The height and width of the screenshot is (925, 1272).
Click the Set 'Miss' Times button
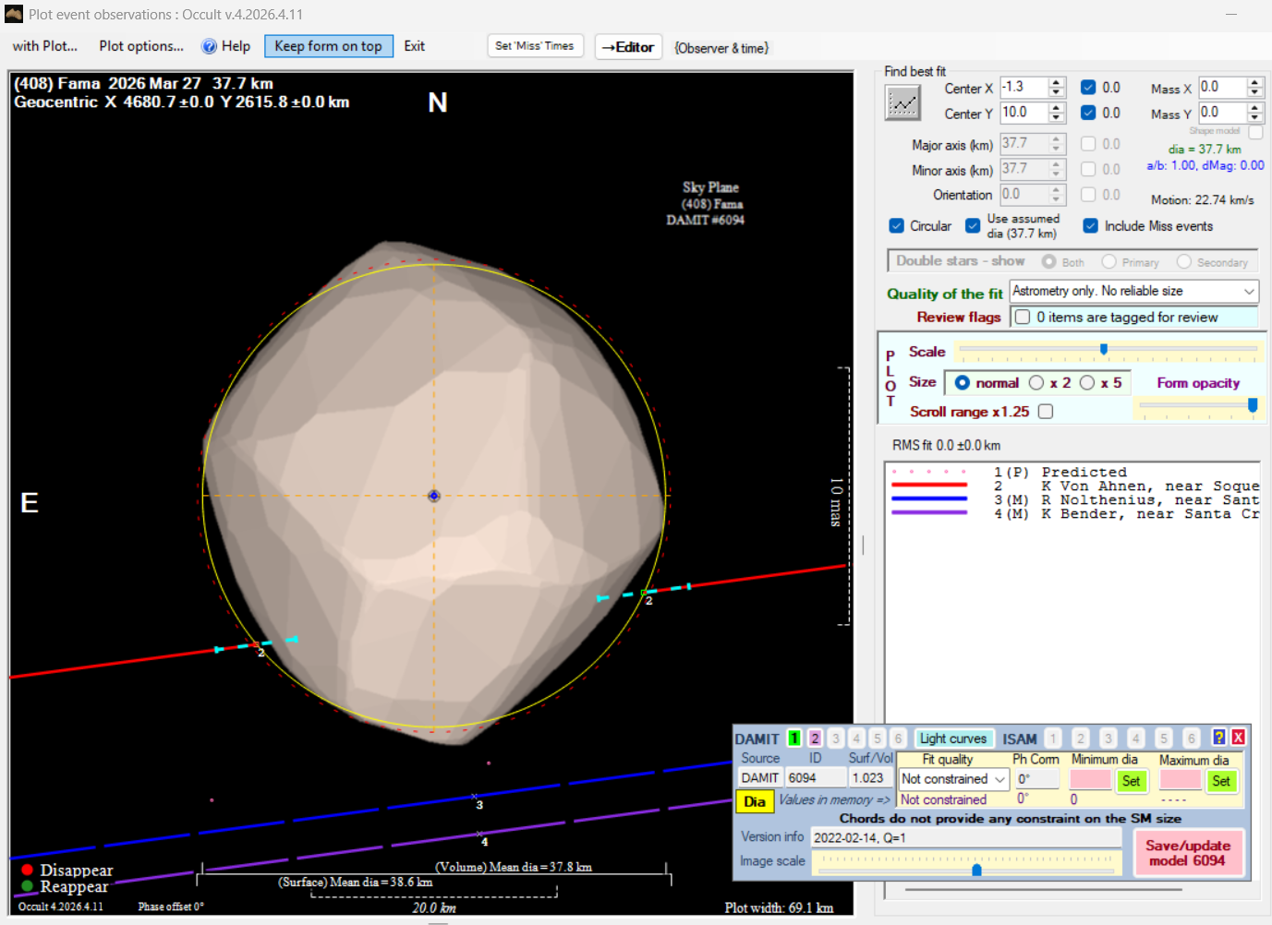(534, 46)
